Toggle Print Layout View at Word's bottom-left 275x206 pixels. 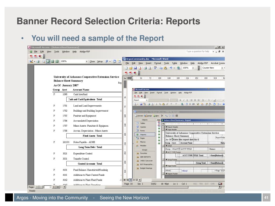(x=131, y=180)
